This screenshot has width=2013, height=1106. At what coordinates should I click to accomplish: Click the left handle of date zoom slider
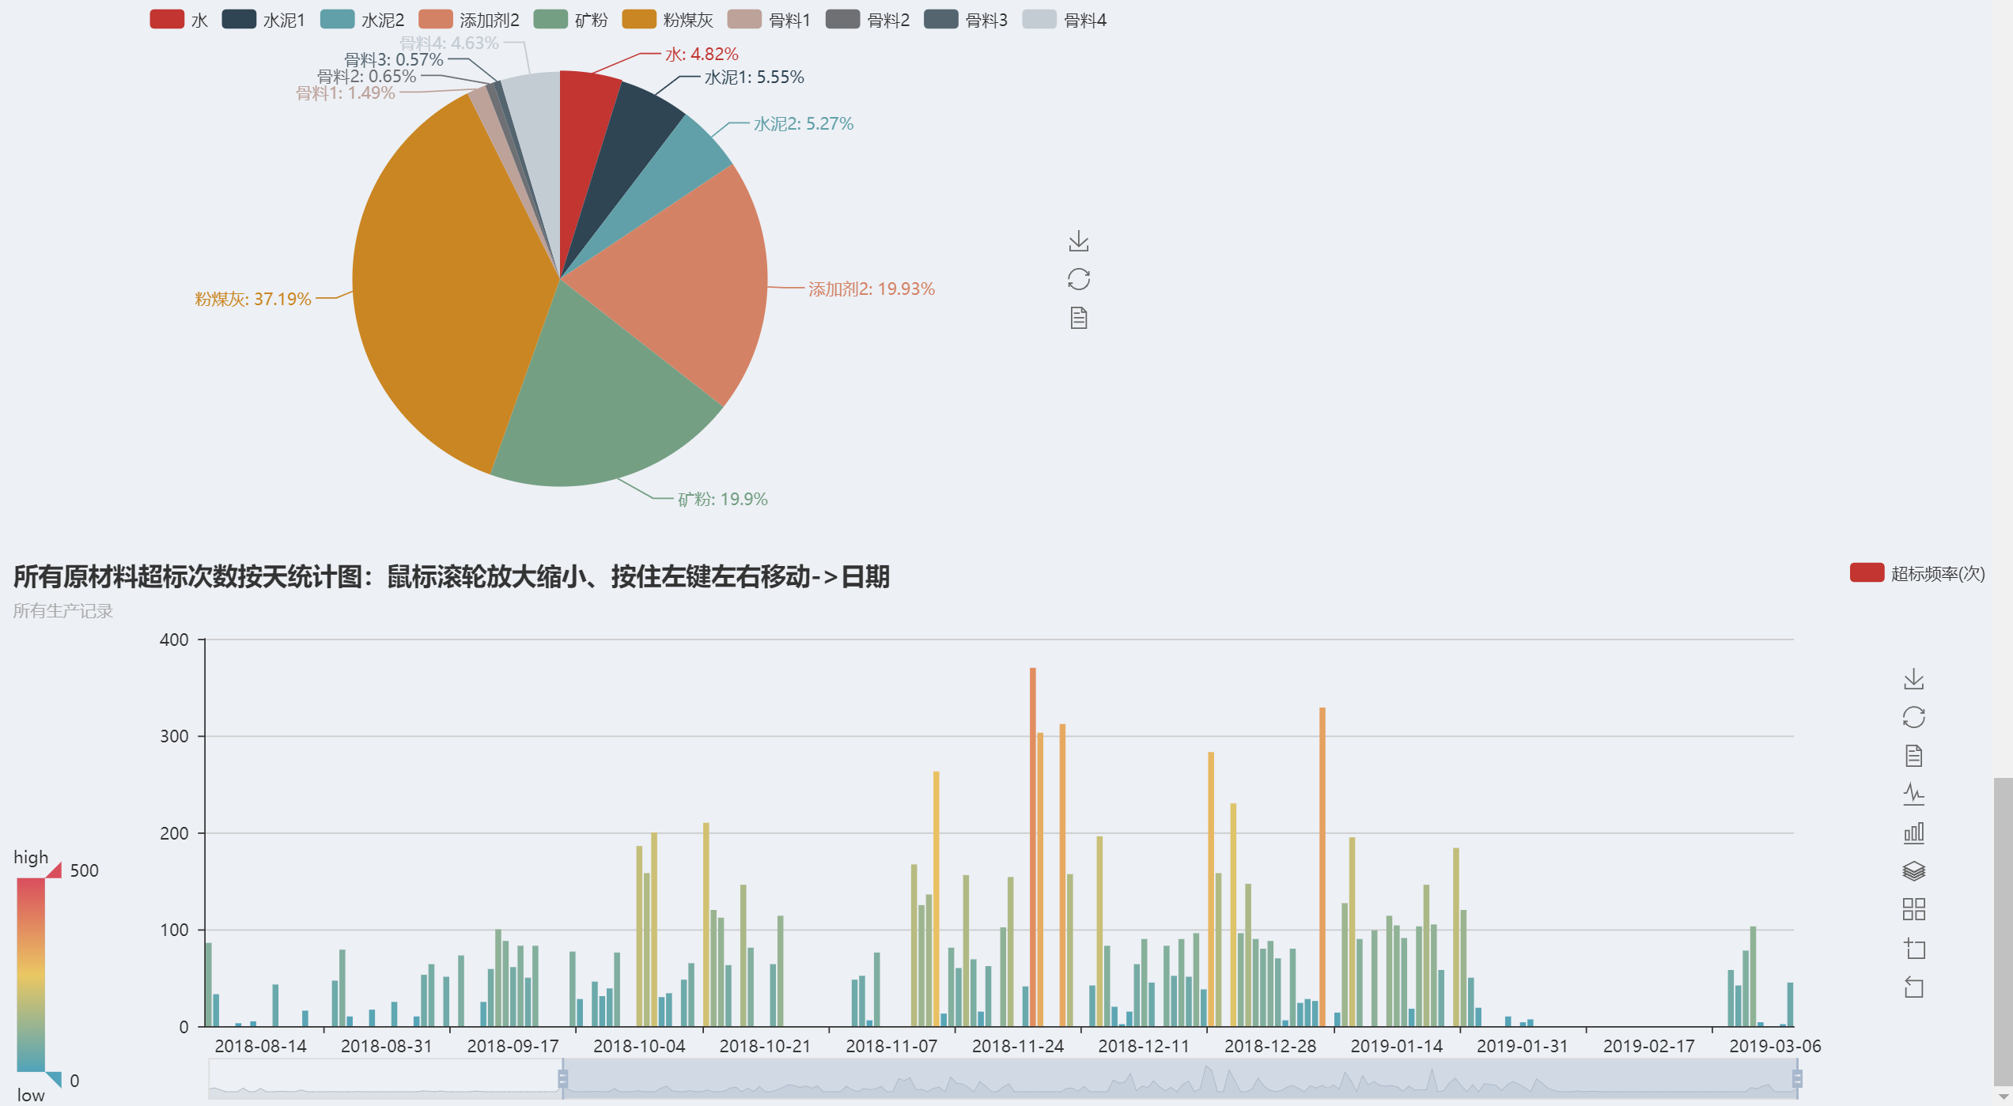562,1078
